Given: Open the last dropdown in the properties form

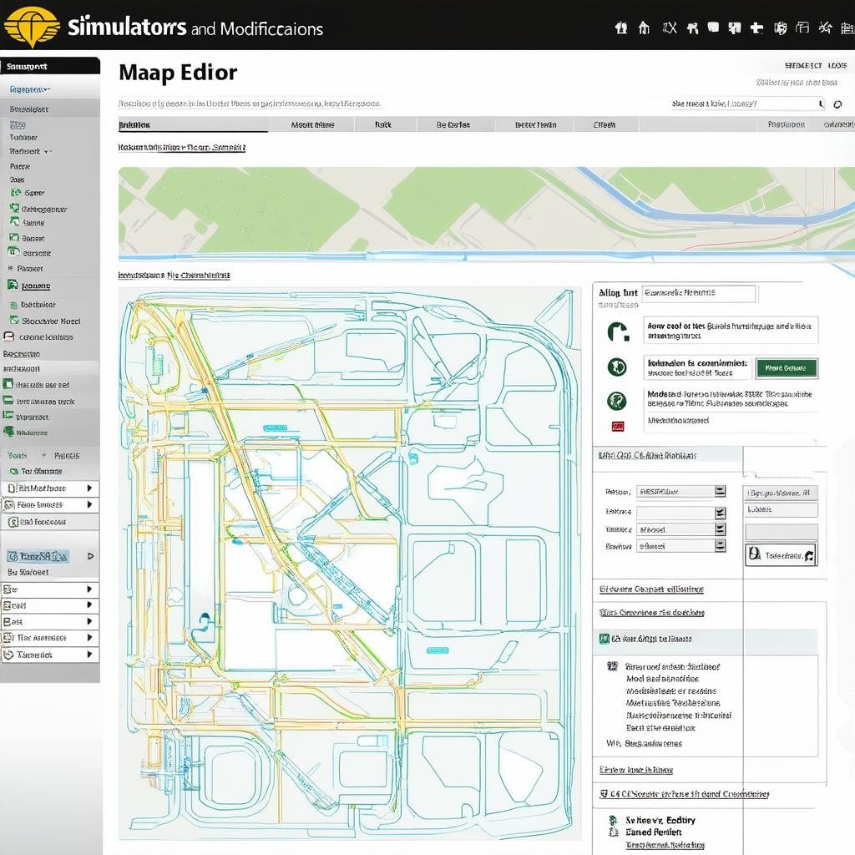Looking at the screenshot, I should (720, 546).
